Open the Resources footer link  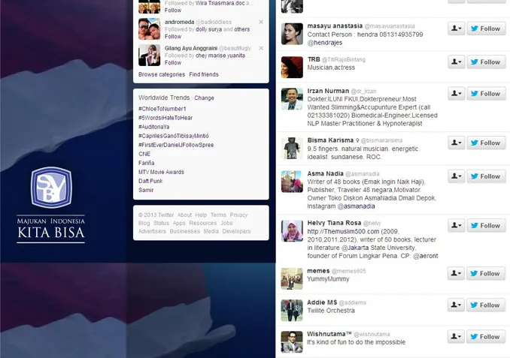(x=203, y=223)
